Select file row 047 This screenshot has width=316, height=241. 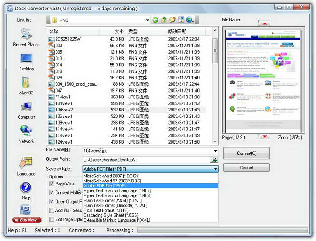click(x=127, y=91)
